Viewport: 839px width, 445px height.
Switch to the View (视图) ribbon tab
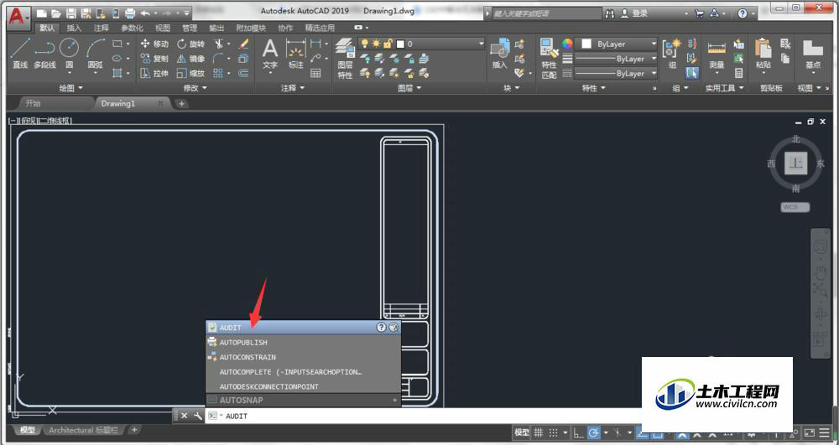162,28
